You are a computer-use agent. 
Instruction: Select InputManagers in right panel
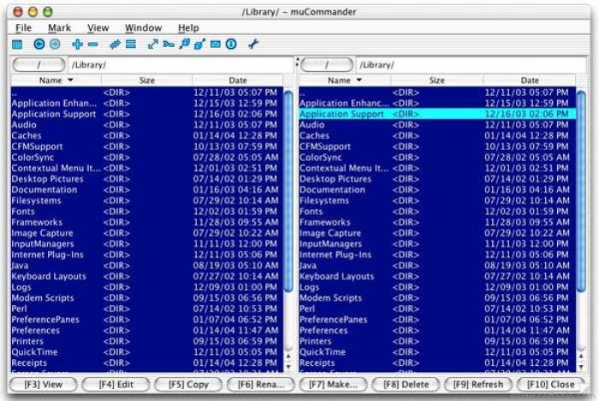click(437, 244)
